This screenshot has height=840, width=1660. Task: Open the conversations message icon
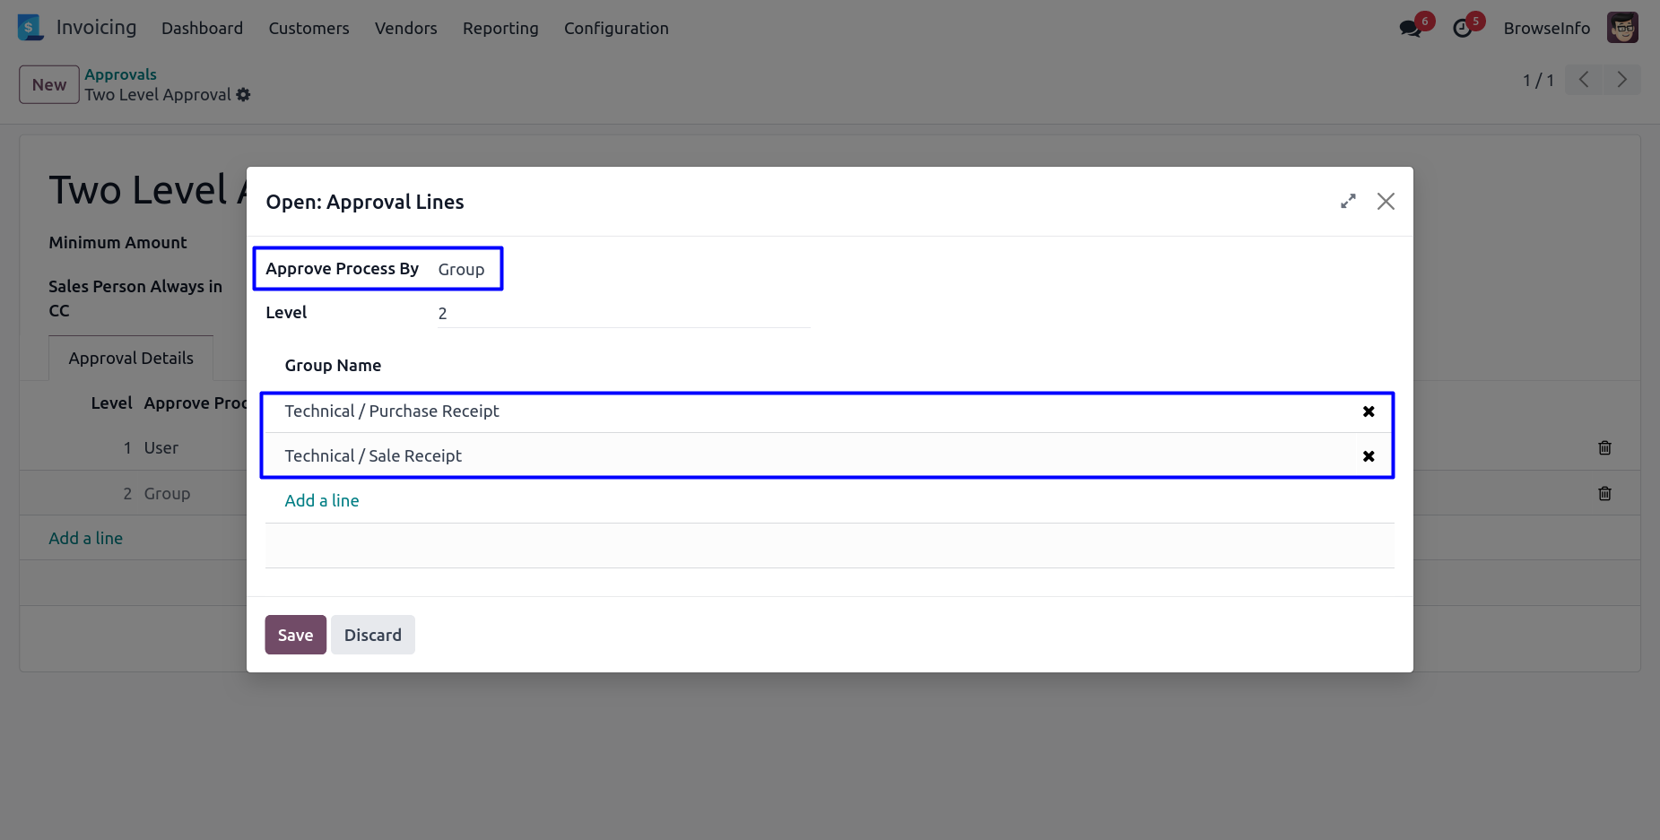click(1410, 29)
